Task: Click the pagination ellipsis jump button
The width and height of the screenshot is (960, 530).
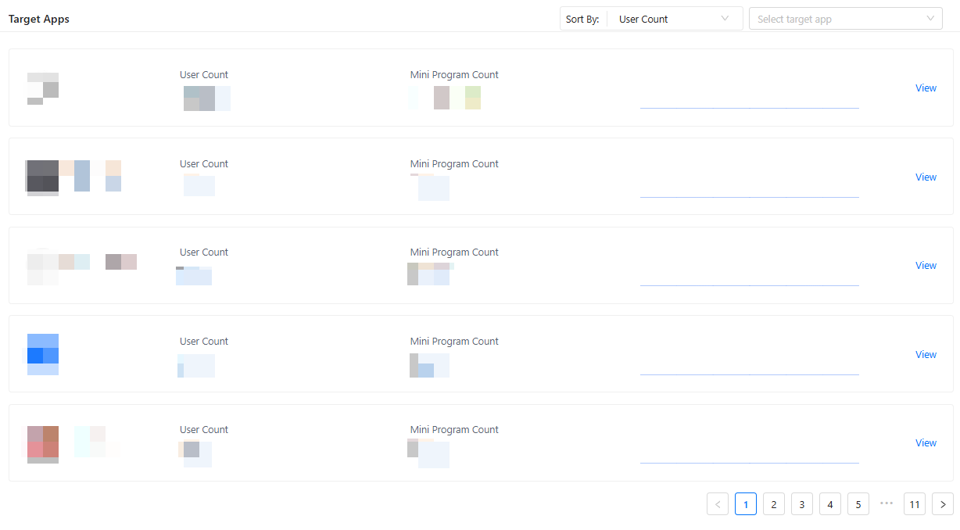Action: (886, 504)
